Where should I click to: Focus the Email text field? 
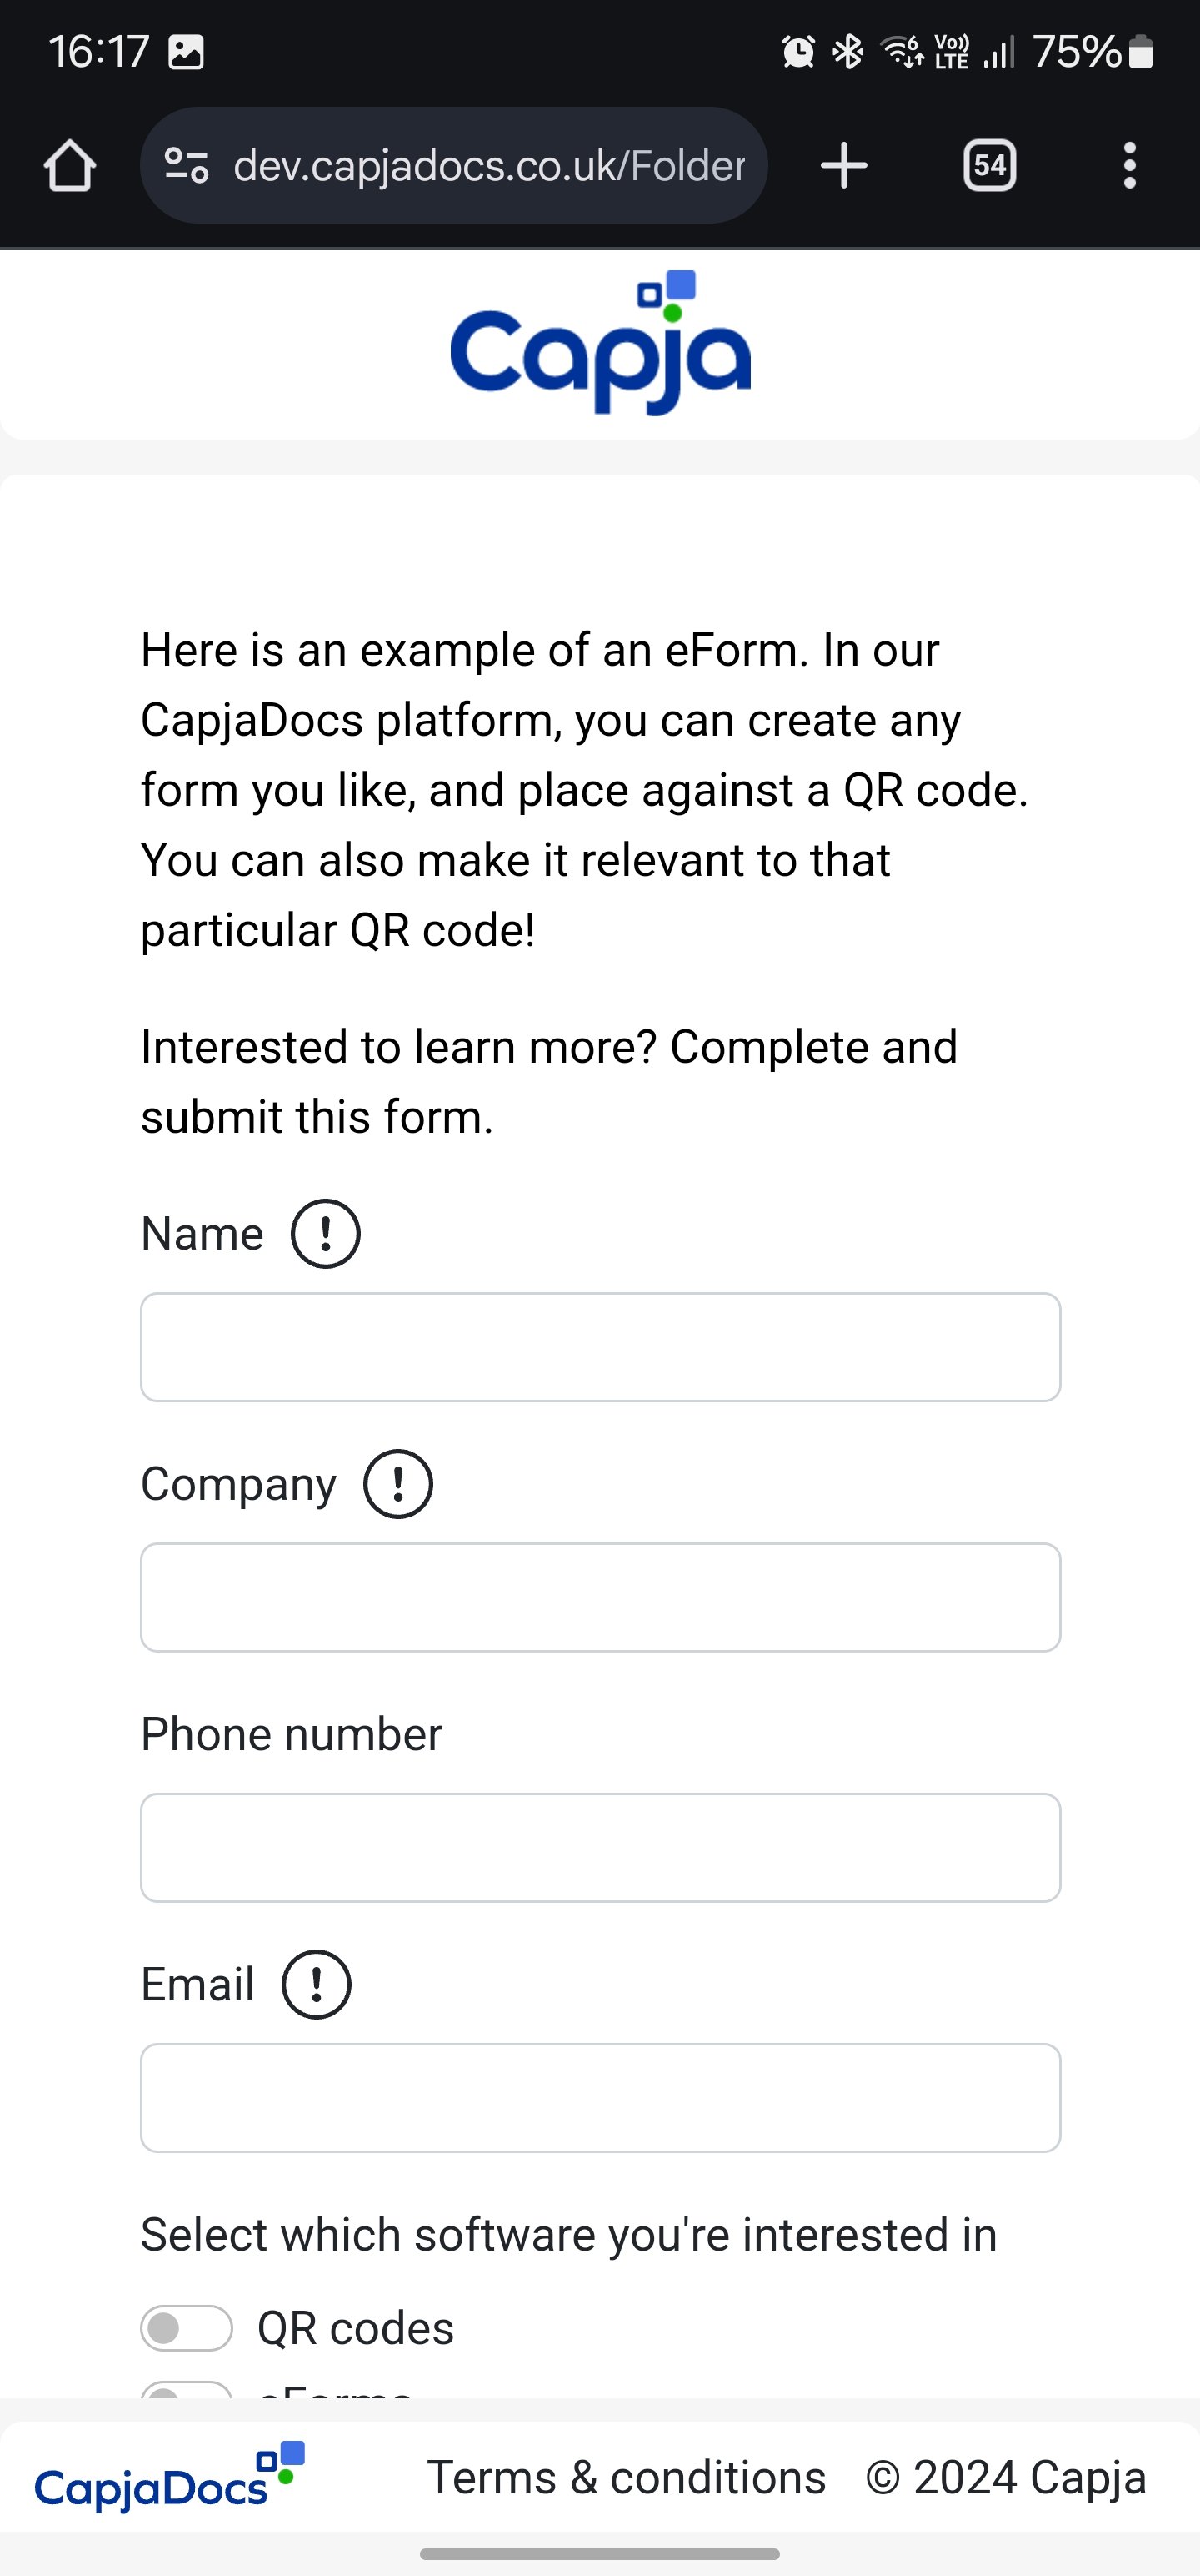[x=601, y=2098]
